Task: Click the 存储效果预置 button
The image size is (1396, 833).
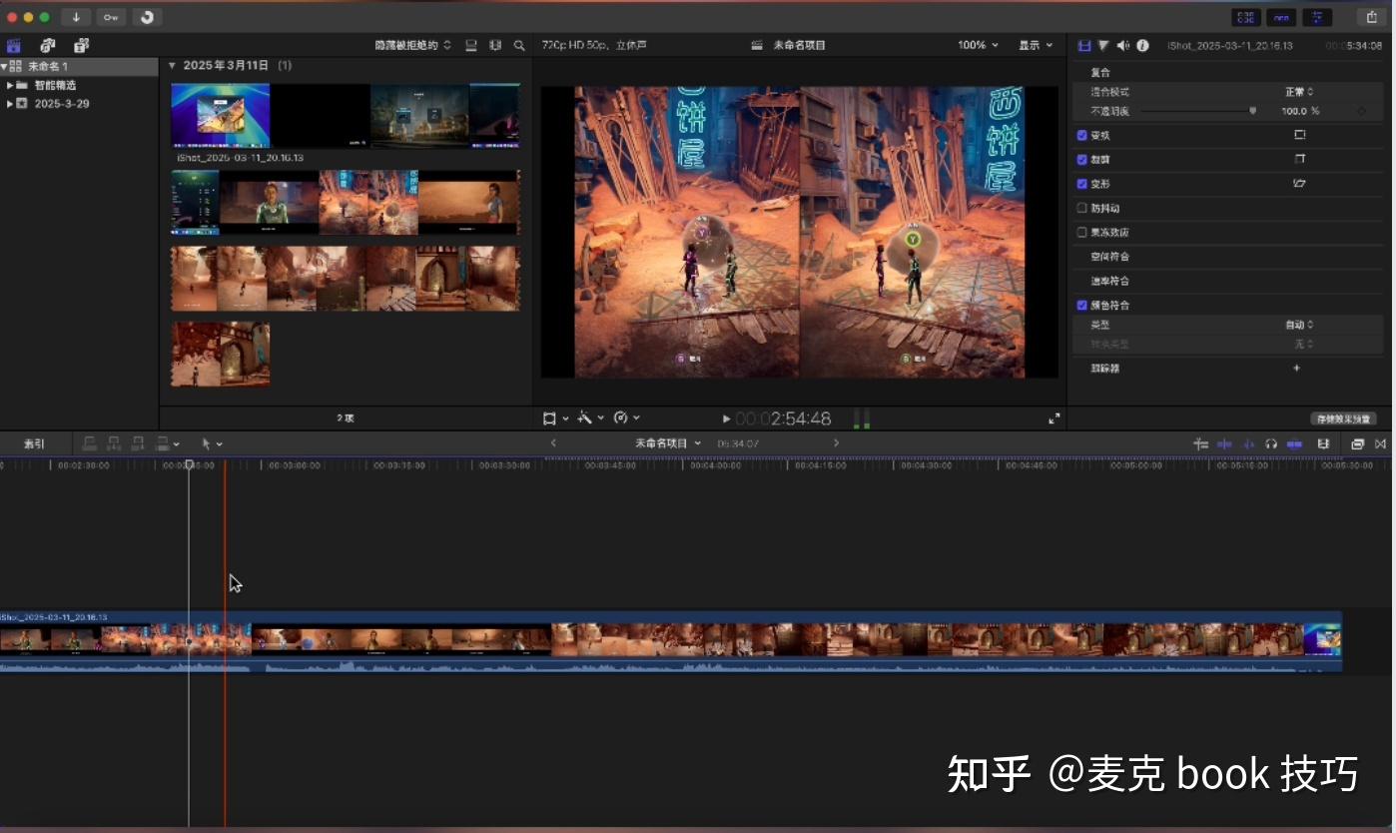Action: [x=1343, y=418]
